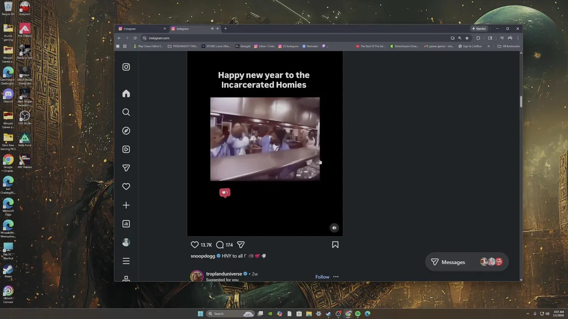
Task: Click the taskbar Search box
Action: (x=231, y=314)
